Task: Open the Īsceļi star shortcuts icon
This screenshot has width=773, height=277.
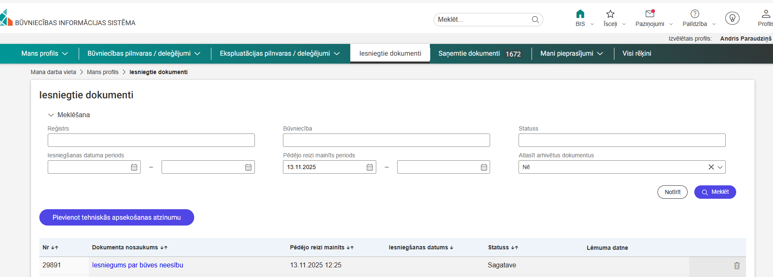Action: coord(610,14)
